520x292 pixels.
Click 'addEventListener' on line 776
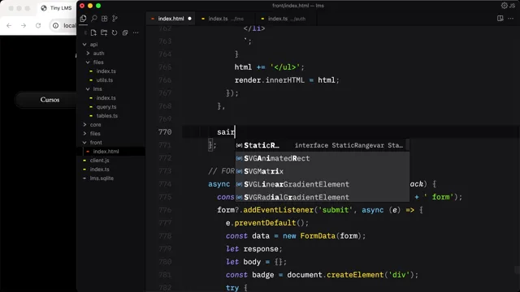click(278, 210)
